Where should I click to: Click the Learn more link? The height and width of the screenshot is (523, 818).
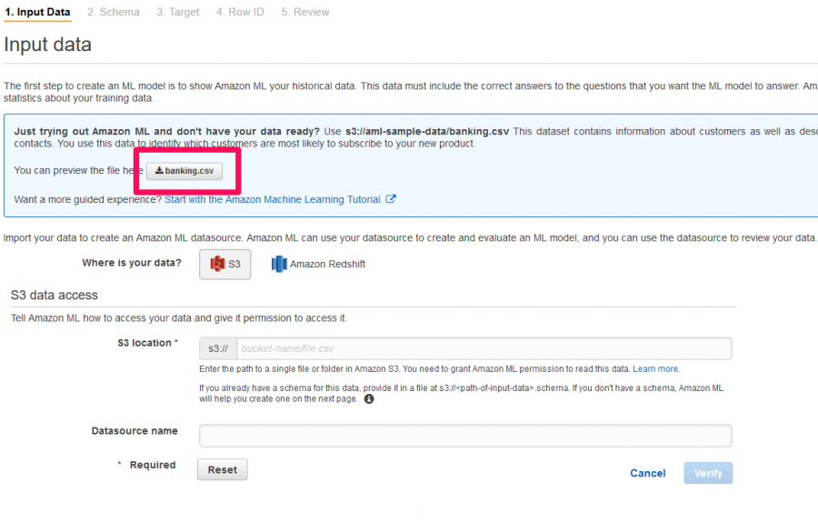(656, 369)
